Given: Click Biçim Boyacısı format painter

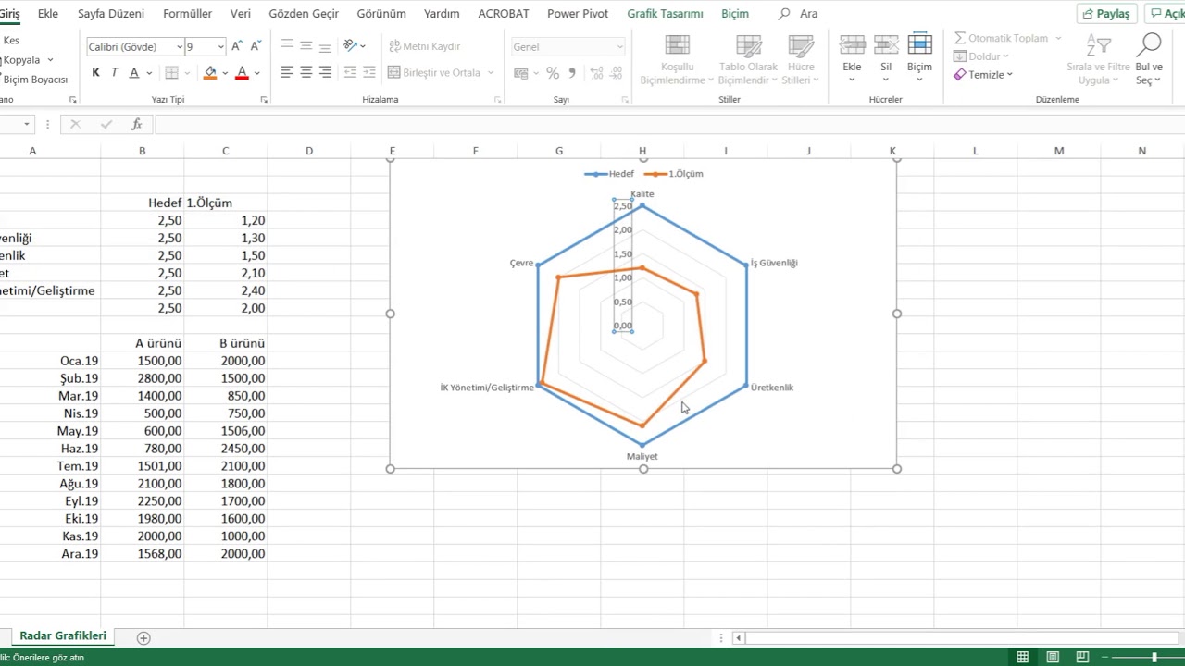Looking at the screenshot, I should (34, 80).
